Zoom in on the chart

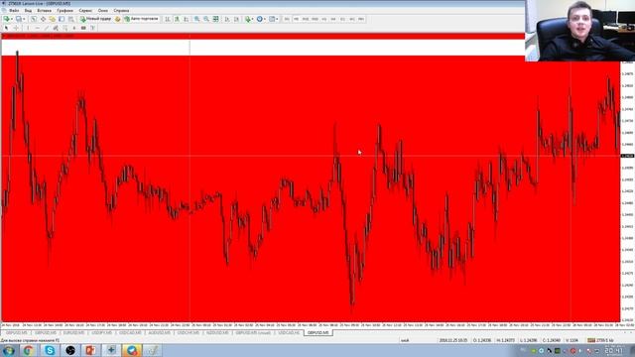(x=196, y=19)
